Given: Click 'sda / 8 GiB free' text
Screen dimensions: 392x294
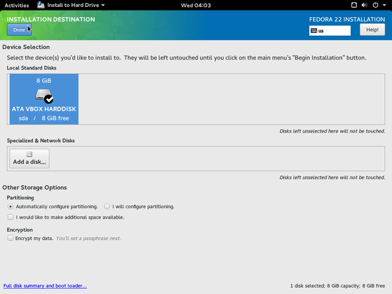Looking at the screenshot, I should (44, 118).
